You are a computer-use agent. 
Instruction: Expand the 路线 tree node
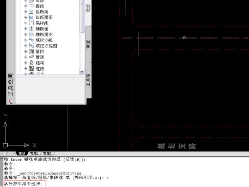tap(26, 6)
